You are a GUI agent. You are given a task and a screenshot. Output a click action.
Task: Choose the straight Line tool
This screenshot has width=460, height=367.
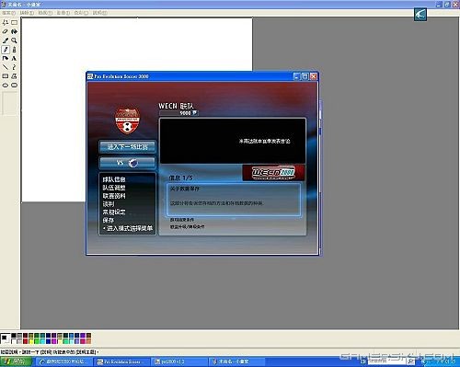pos(6,67)
